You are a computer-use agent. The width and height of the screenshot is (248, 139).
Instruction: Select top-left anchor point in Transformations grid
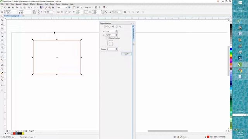108,41
